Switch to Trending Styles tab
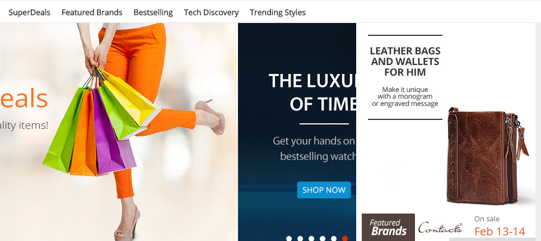The height and width of the screenshot is (241, 541). (x=278, y=12)
